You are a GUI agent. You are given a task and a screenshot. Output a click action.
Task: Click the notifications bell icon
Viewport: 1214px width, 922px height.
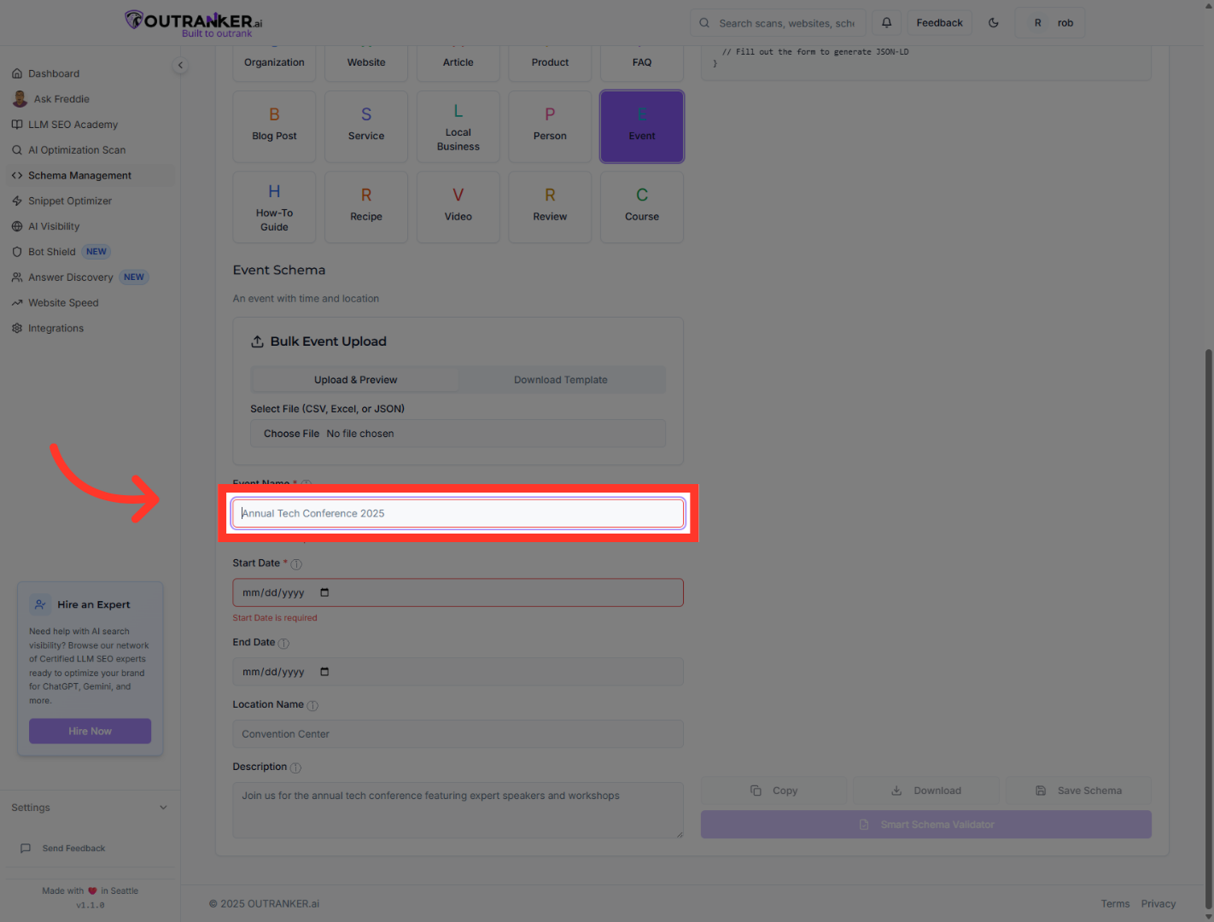886,23
